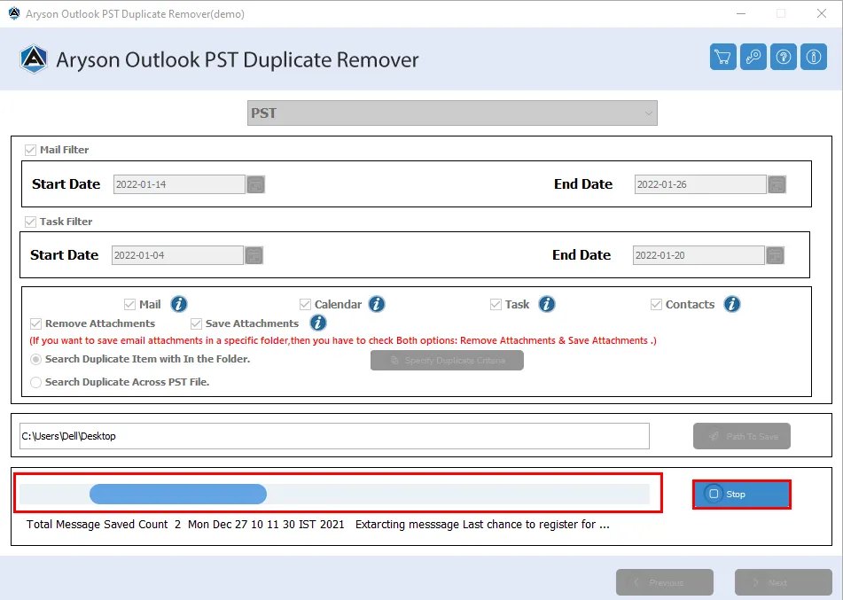The height and width of the screenshot is (600, 843).
Task: Click the red attachments folder note text
Action: coord(343,340)
